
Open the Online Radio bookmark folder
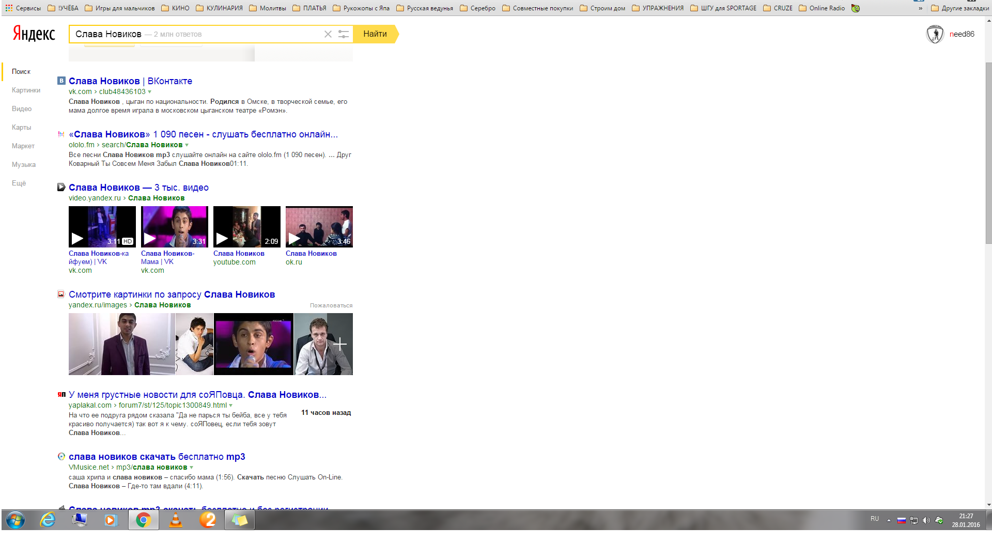[822, 8]
